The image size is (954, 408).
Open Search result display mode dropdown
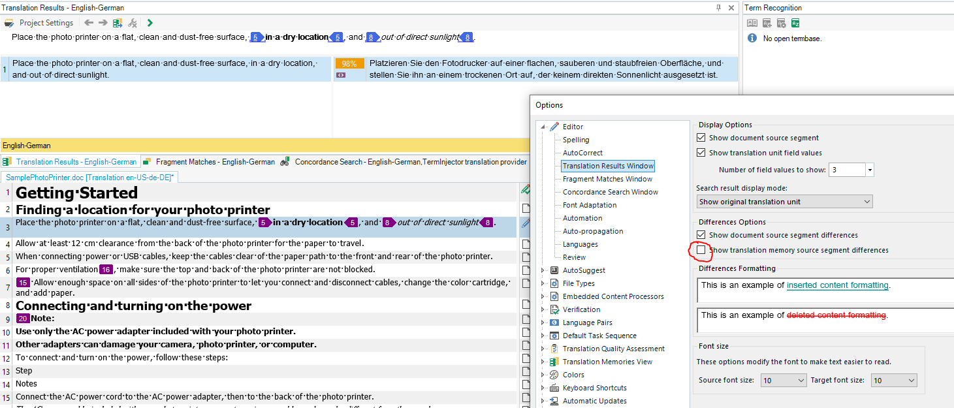[x=784, y=202]
